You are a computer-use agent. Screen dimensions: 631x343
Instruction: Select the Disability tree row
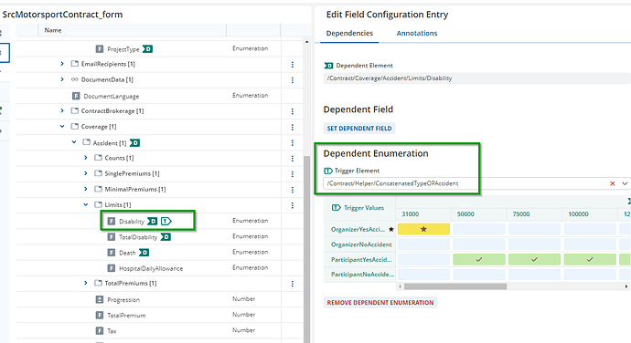coord(159,221)
